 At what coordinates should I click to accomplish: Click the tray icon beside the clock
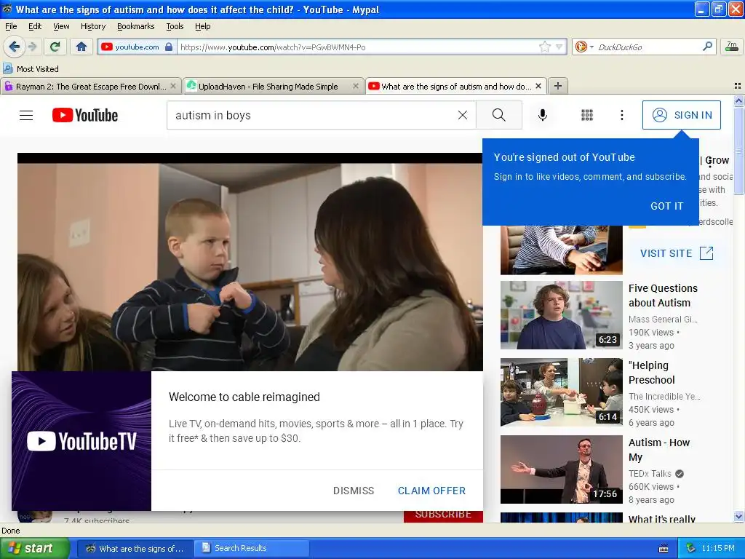click(691, 548)
